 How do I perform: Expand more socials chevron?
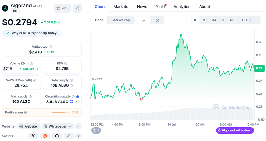pos(78,136)
